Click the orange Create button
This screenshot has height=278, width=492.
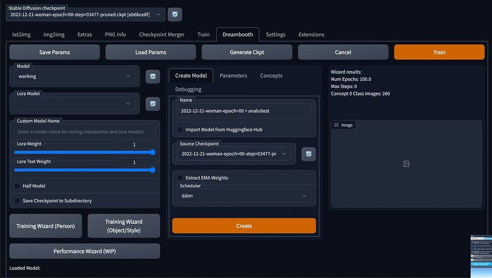[x=244, y=226]
